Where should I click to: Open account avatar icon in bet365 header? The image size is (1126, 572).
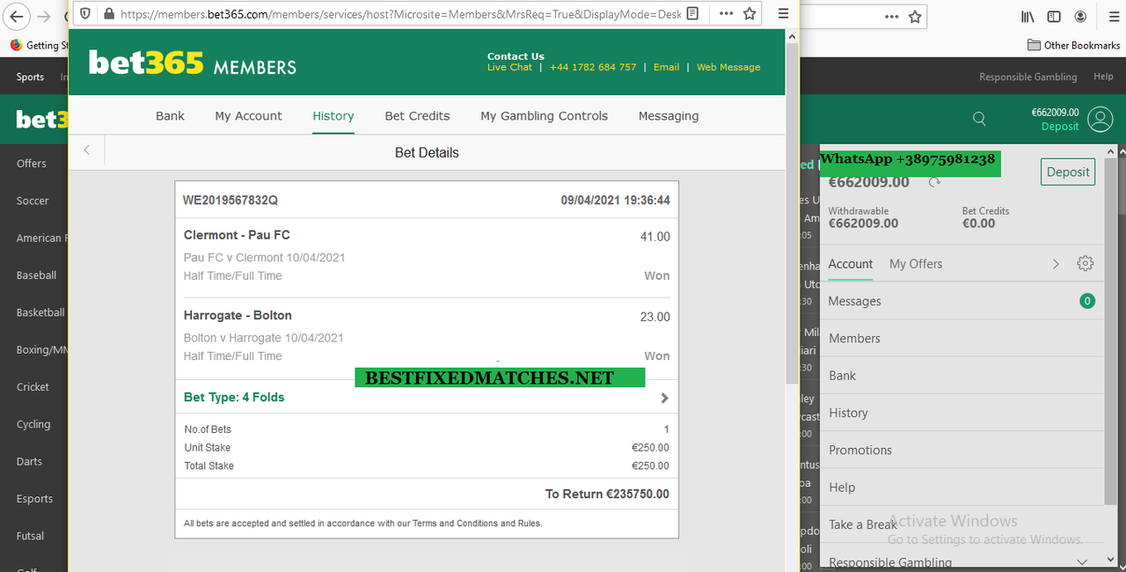(1100, 119)
